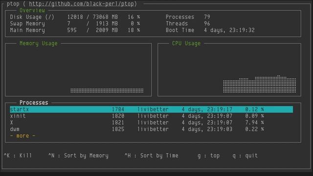Image resolution: width=313 pixels, height=176 pixels.
Task: Click the '595 / 2009 MB' memory value
Action: 92,30
